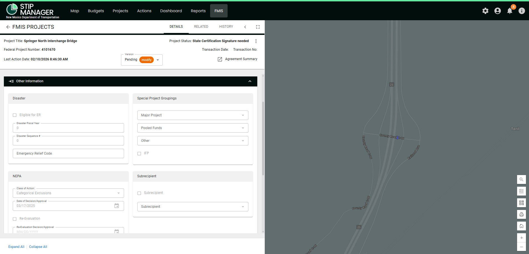Click the orange modify badge

(x=147, y=60)
